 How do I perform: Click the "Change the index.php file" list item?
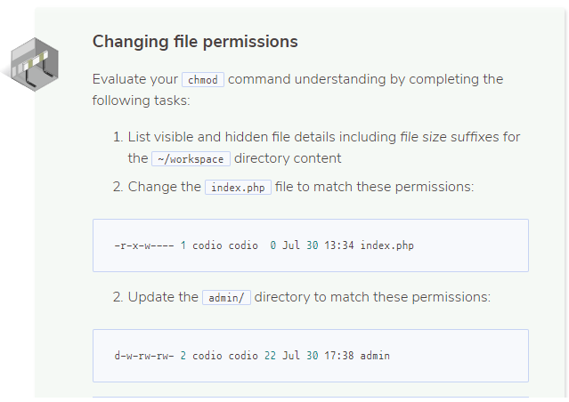tap(293, 187)
